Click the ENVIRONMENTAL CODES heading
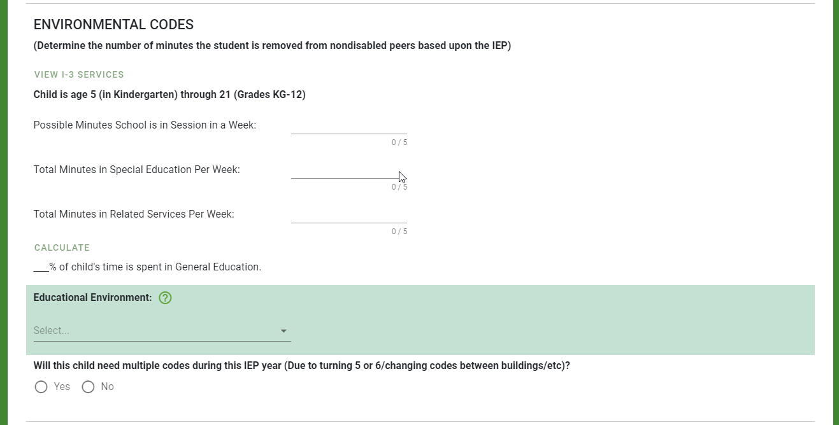 tap(113, 25)
